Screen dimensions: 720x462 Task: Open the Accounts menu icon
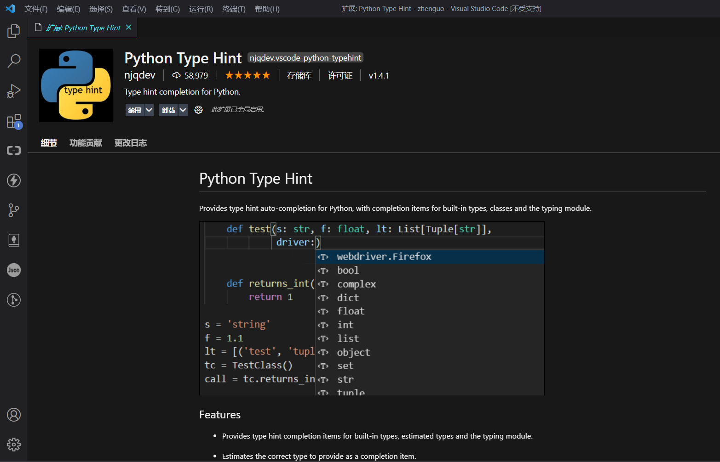[14, 415]
